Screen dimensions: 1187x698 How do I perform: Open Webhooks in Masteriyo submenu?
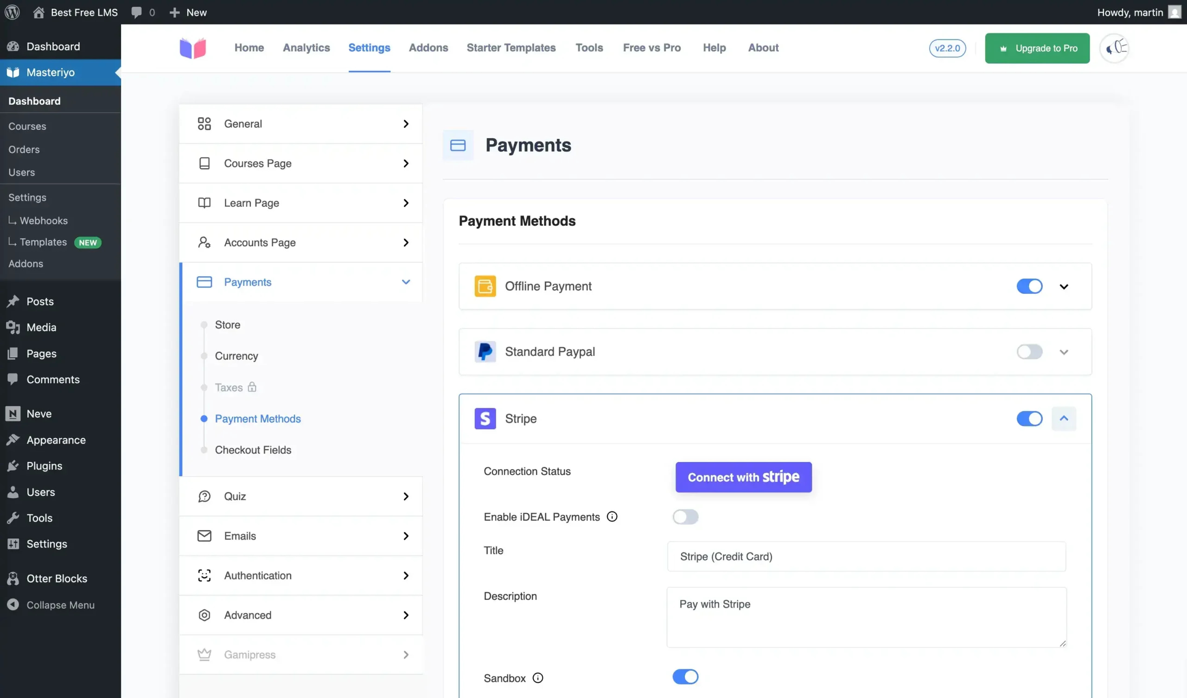point(43,221)
